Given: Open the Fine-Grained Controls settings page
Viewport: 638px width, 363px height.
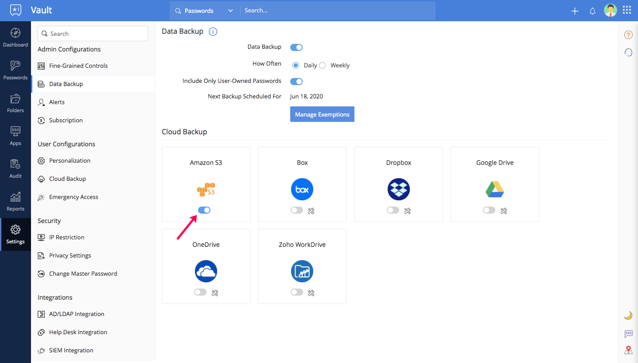Looking at the screenshot, I should (x=78, y=66).
